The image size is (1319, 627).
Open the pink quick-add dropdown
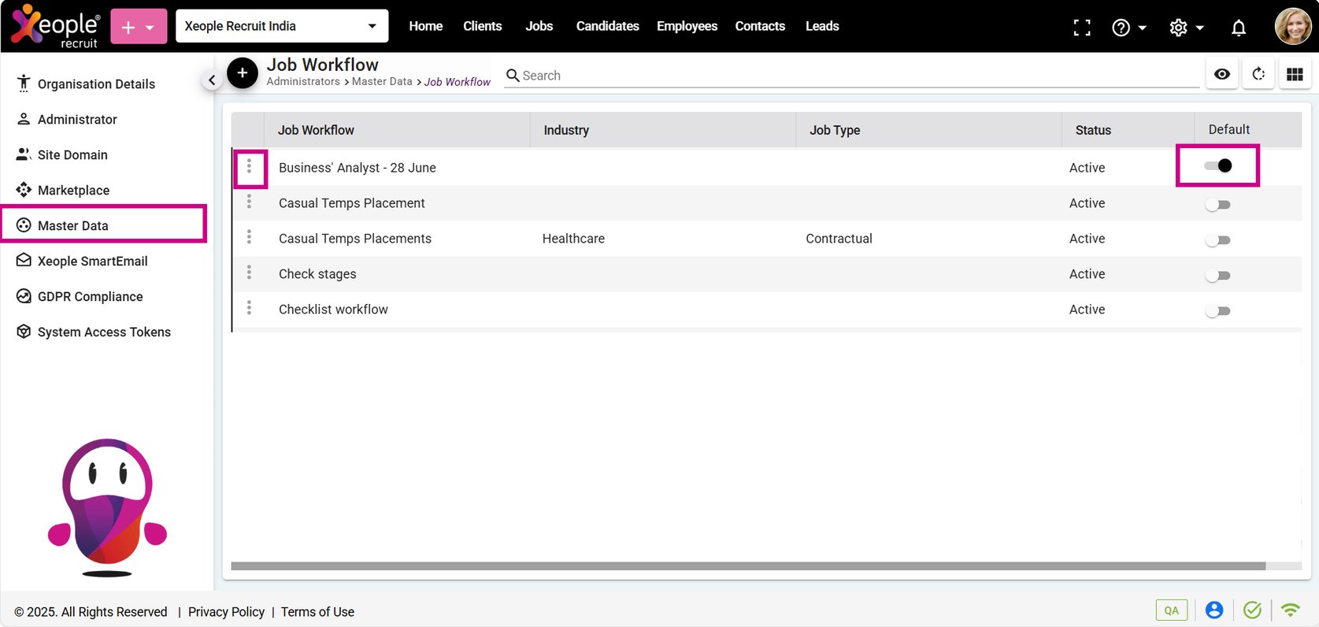139,26
